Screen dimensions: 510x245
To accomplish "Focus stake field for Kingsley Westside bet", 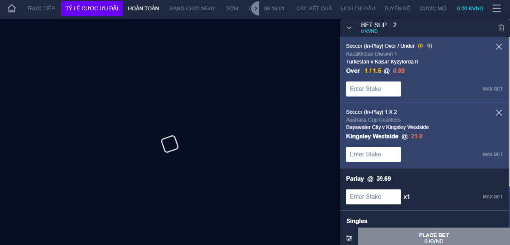I will point(374,154).
